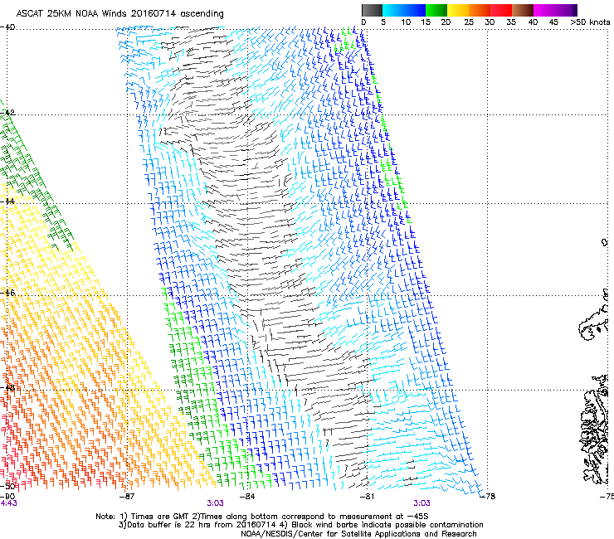This screenshot has width=614, height=539.
Task: Pick the magenta-purple 40–50 knots legend segment
Action: (x=555, y=10)
